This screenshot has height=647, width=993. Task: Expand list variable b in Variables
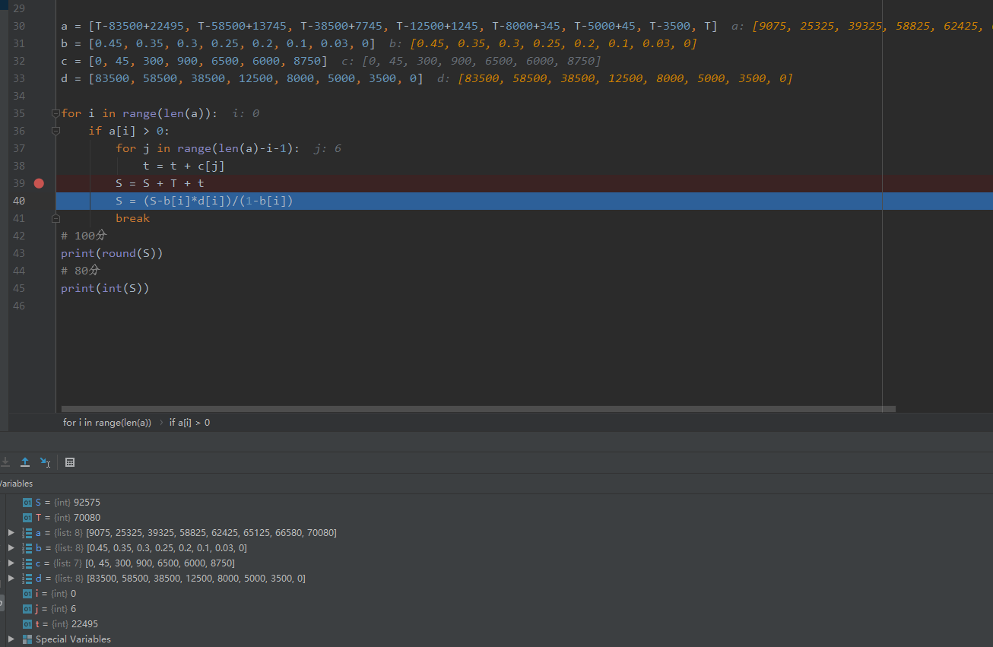11,547
